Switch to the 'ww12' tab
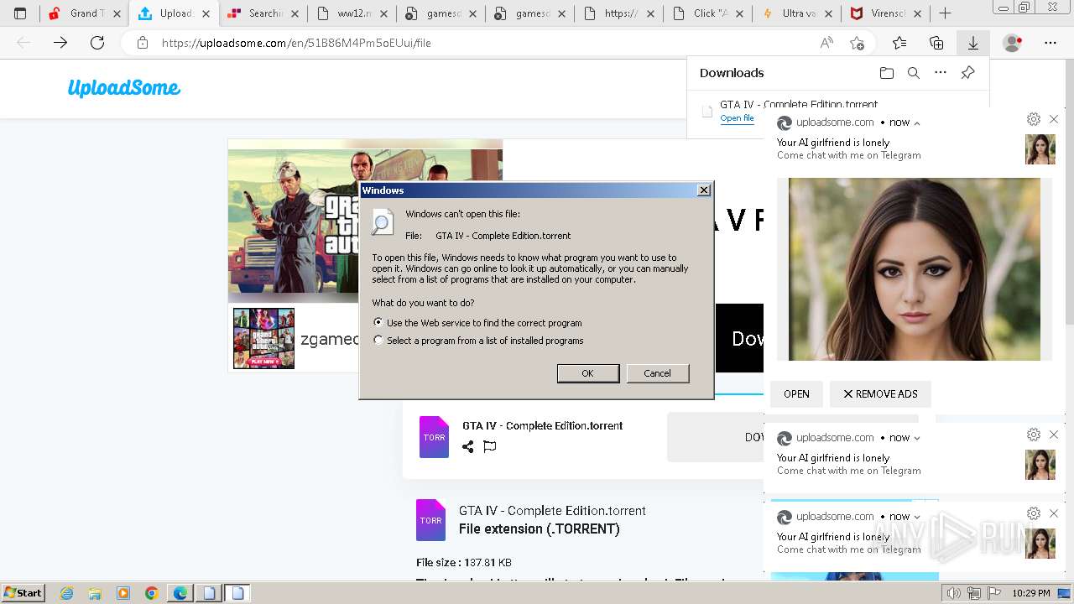Viewport: 1074px width, 604px height. tap(352, 13)
